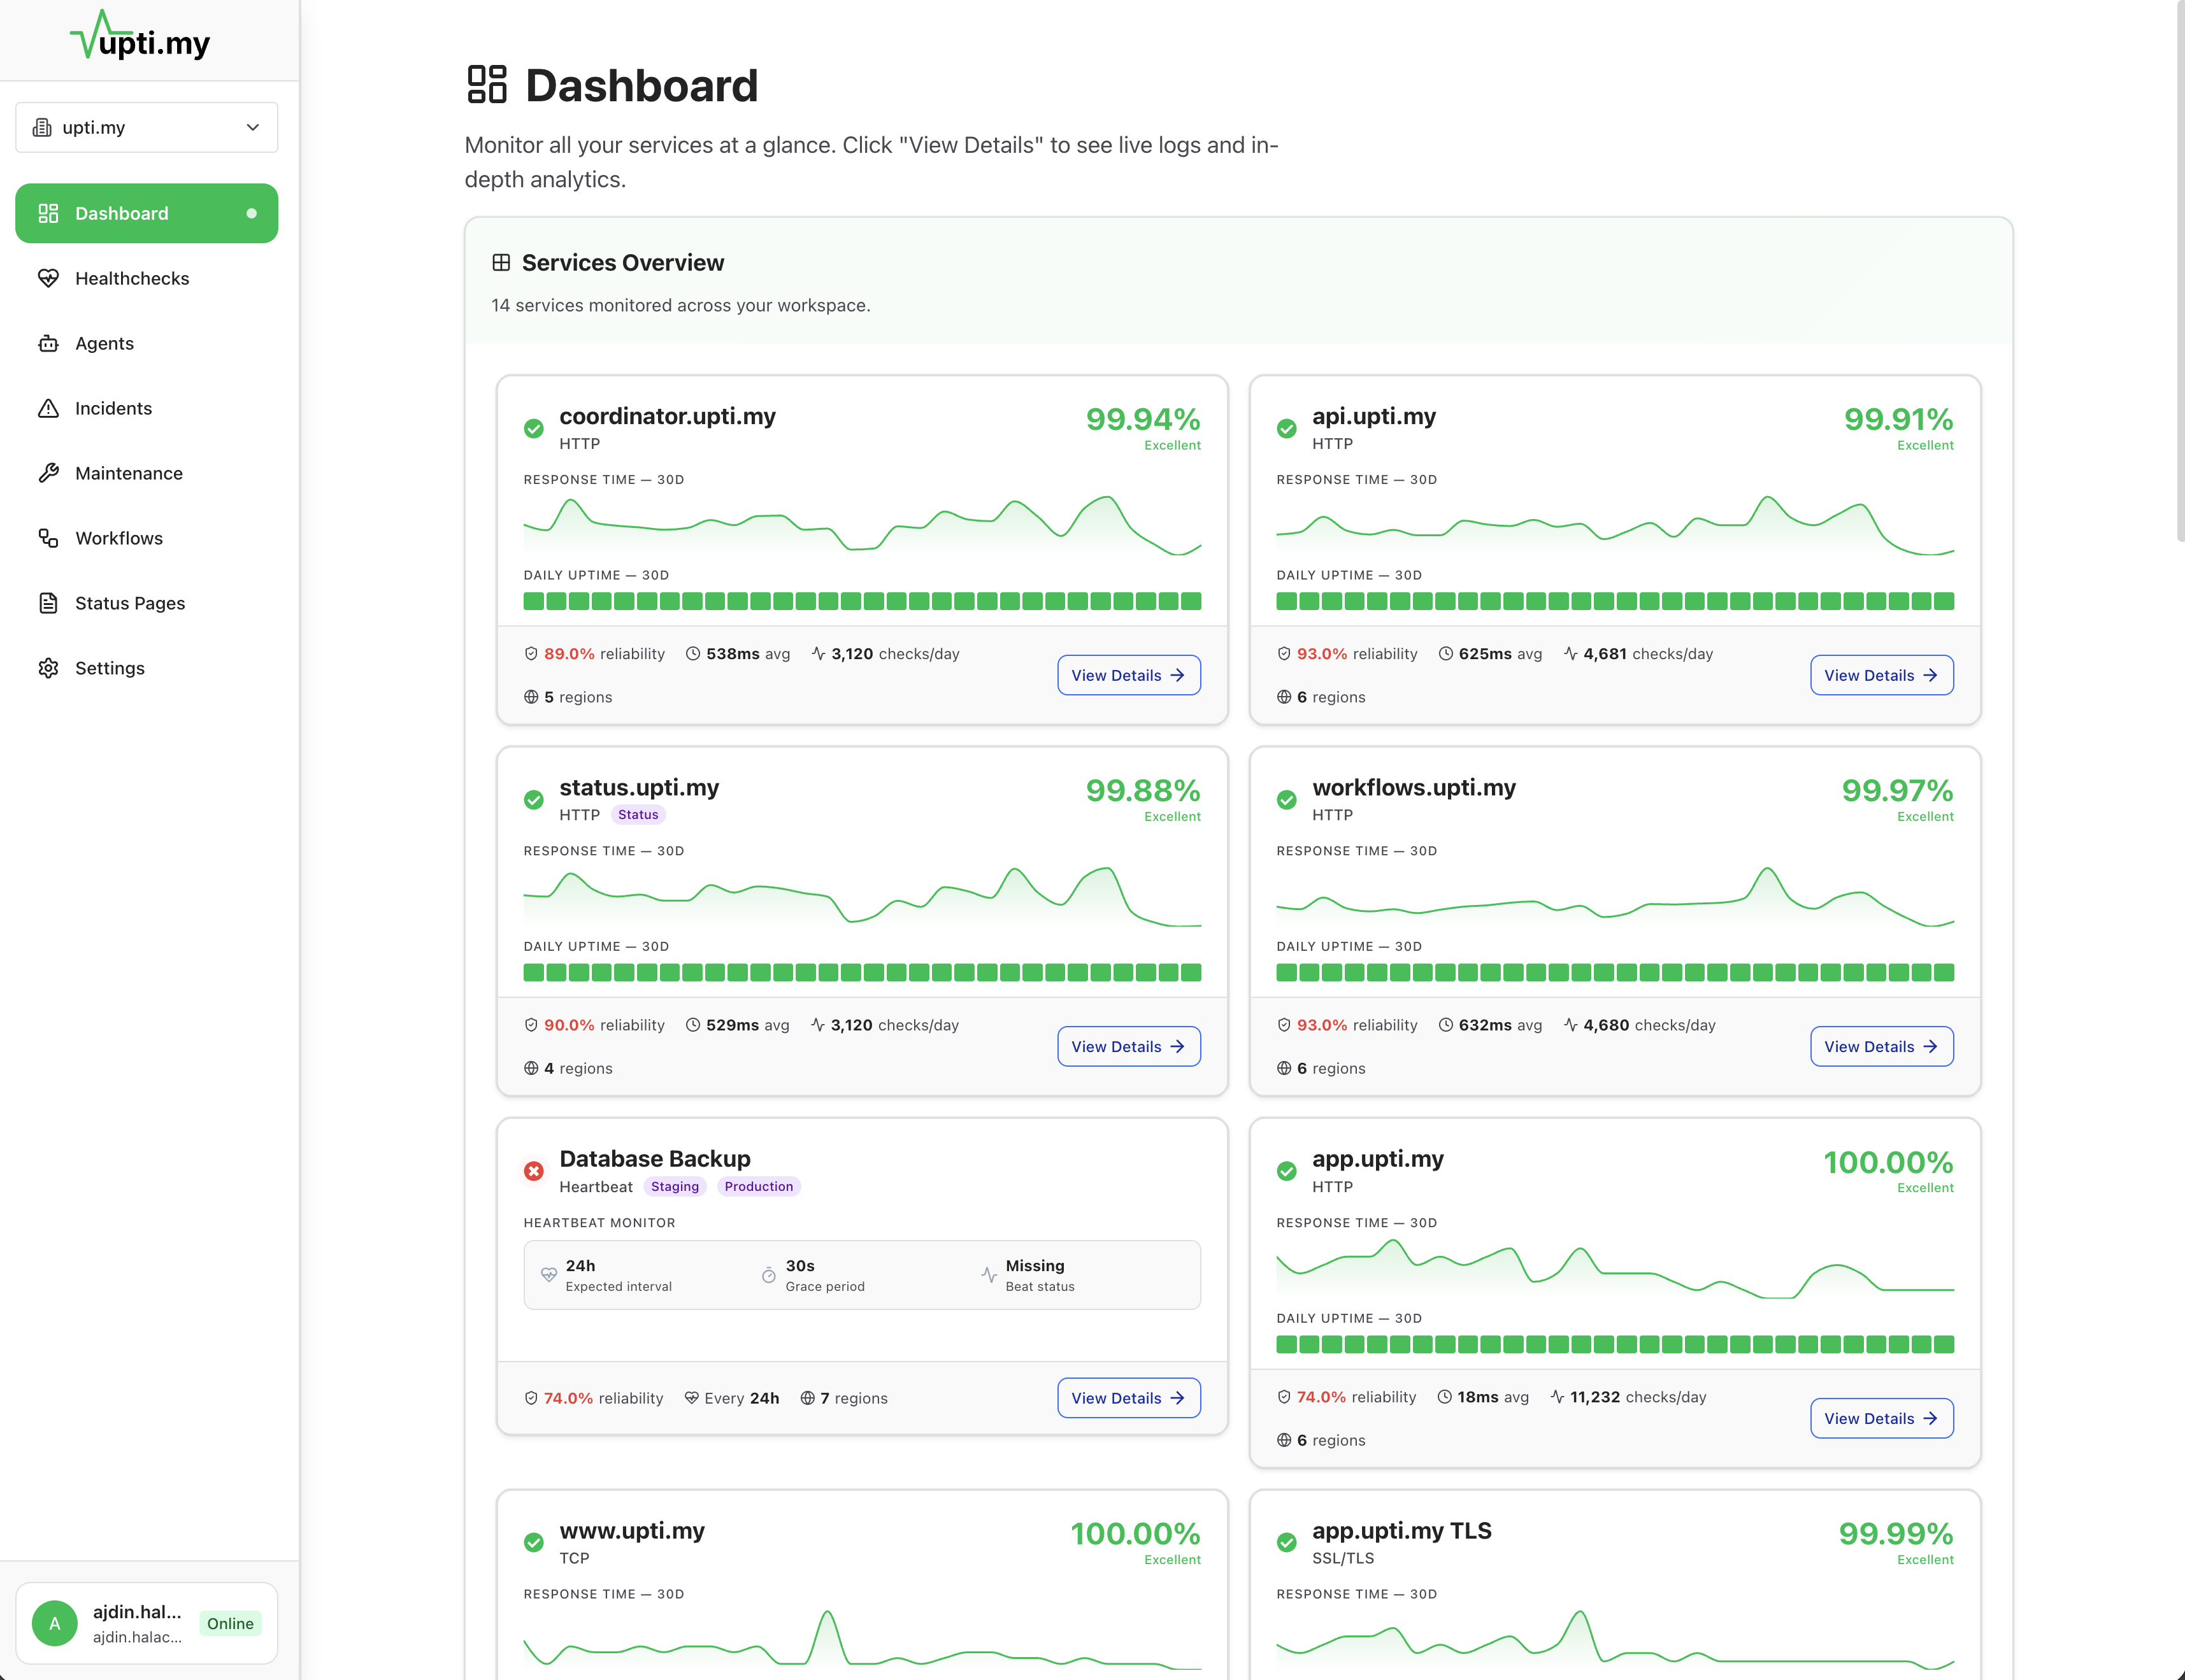Screen dimensions: 2185x1680
Task: Click the 24h Expected interval heart icon
Action: 549,1274
